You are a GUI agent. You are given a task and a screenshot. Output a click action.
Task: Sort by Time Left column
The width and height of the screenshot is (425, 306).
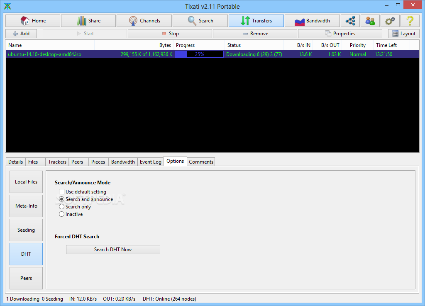pyautogui.click(x=392, y=45)
